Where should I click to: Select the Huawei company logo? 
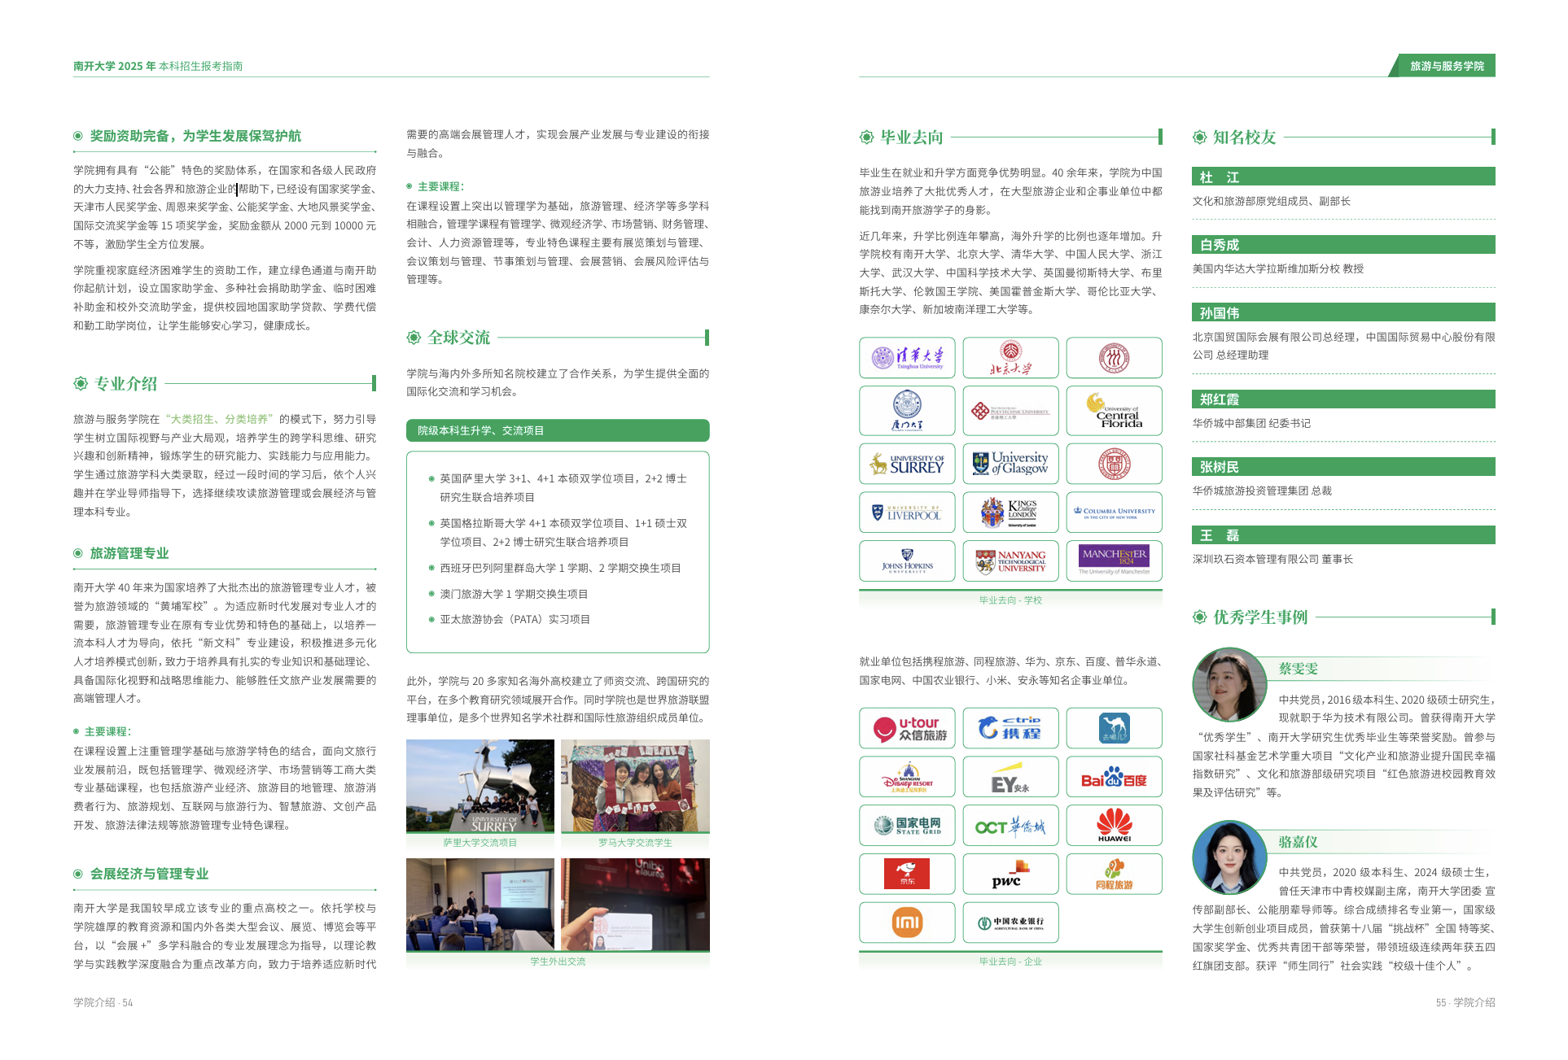1114,826
